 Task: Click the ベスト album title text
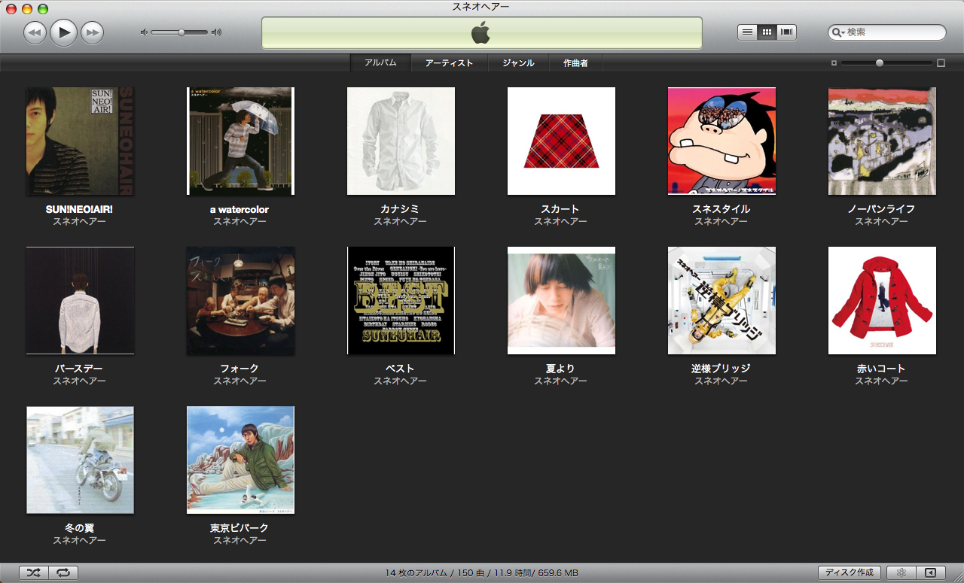(x=400, y=369)
